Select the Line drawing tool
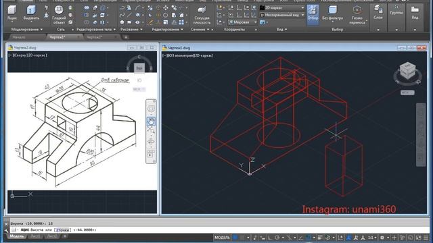433x243 pixels. pyautogui.click(x=129, y=15)
